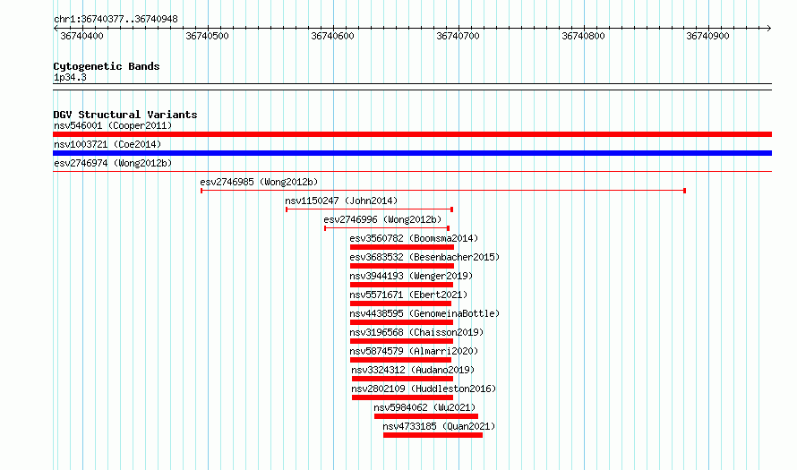
Task: Select the red bar under nsv3196568
Action: point(401,341)
